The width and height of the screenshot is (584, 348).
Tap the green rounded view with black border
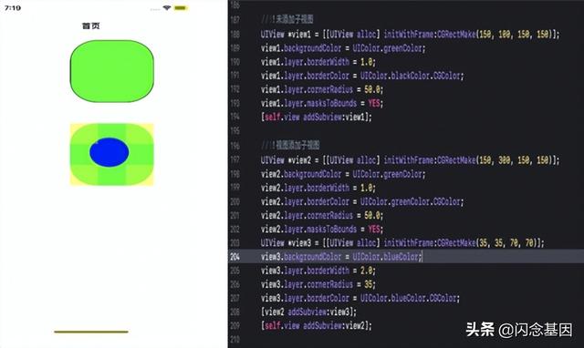coord(111,71)
